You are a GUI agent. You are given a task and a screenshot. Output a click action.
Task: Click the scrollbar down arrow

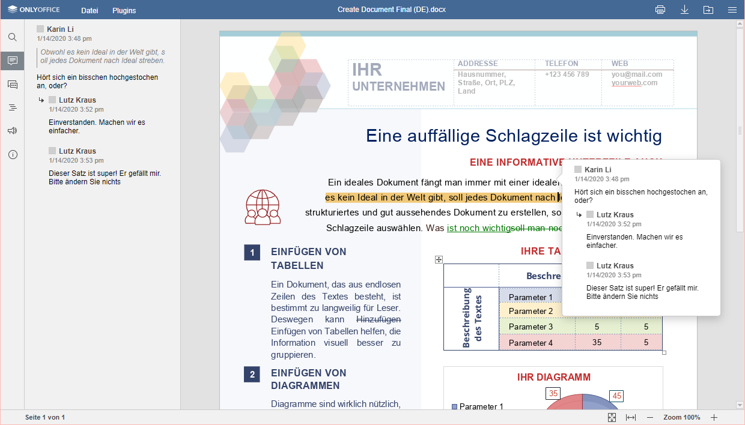point(740,405)
